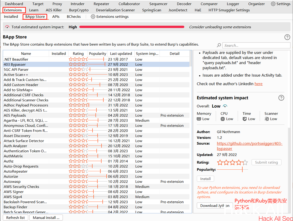This screenshot has height=221, width=293.
Task: Open the Extensions tab
Action: pyautogui.click(x=13, y=10)
